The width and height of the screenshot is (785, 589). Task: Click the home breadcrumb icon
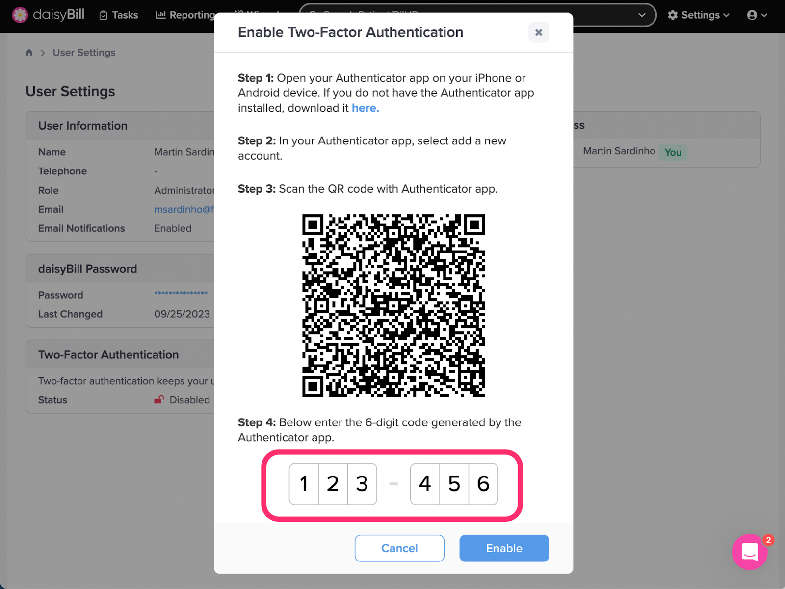tap(29, 53)
